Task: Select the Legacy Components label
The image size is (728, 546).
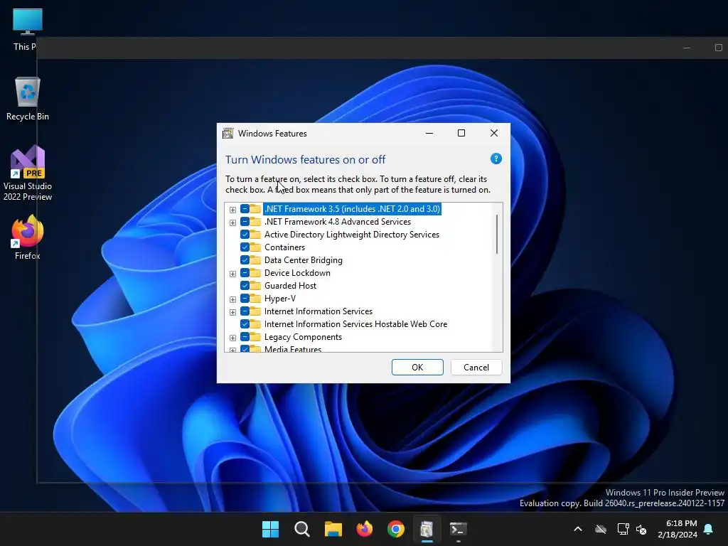Action: coord(303,337)
